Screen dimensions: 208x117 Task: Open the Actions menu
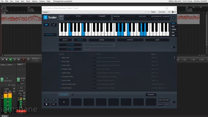point(42,1)
